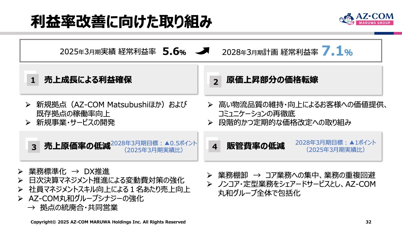402x226 pixels.
Task: Click line 既存拠点の稼働率向上
Action: (x=73, y=113)
